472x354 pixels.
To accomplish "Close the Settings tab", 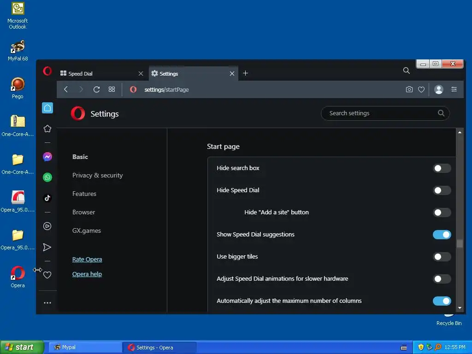I will pyautogui.click(x=232, y=73).
